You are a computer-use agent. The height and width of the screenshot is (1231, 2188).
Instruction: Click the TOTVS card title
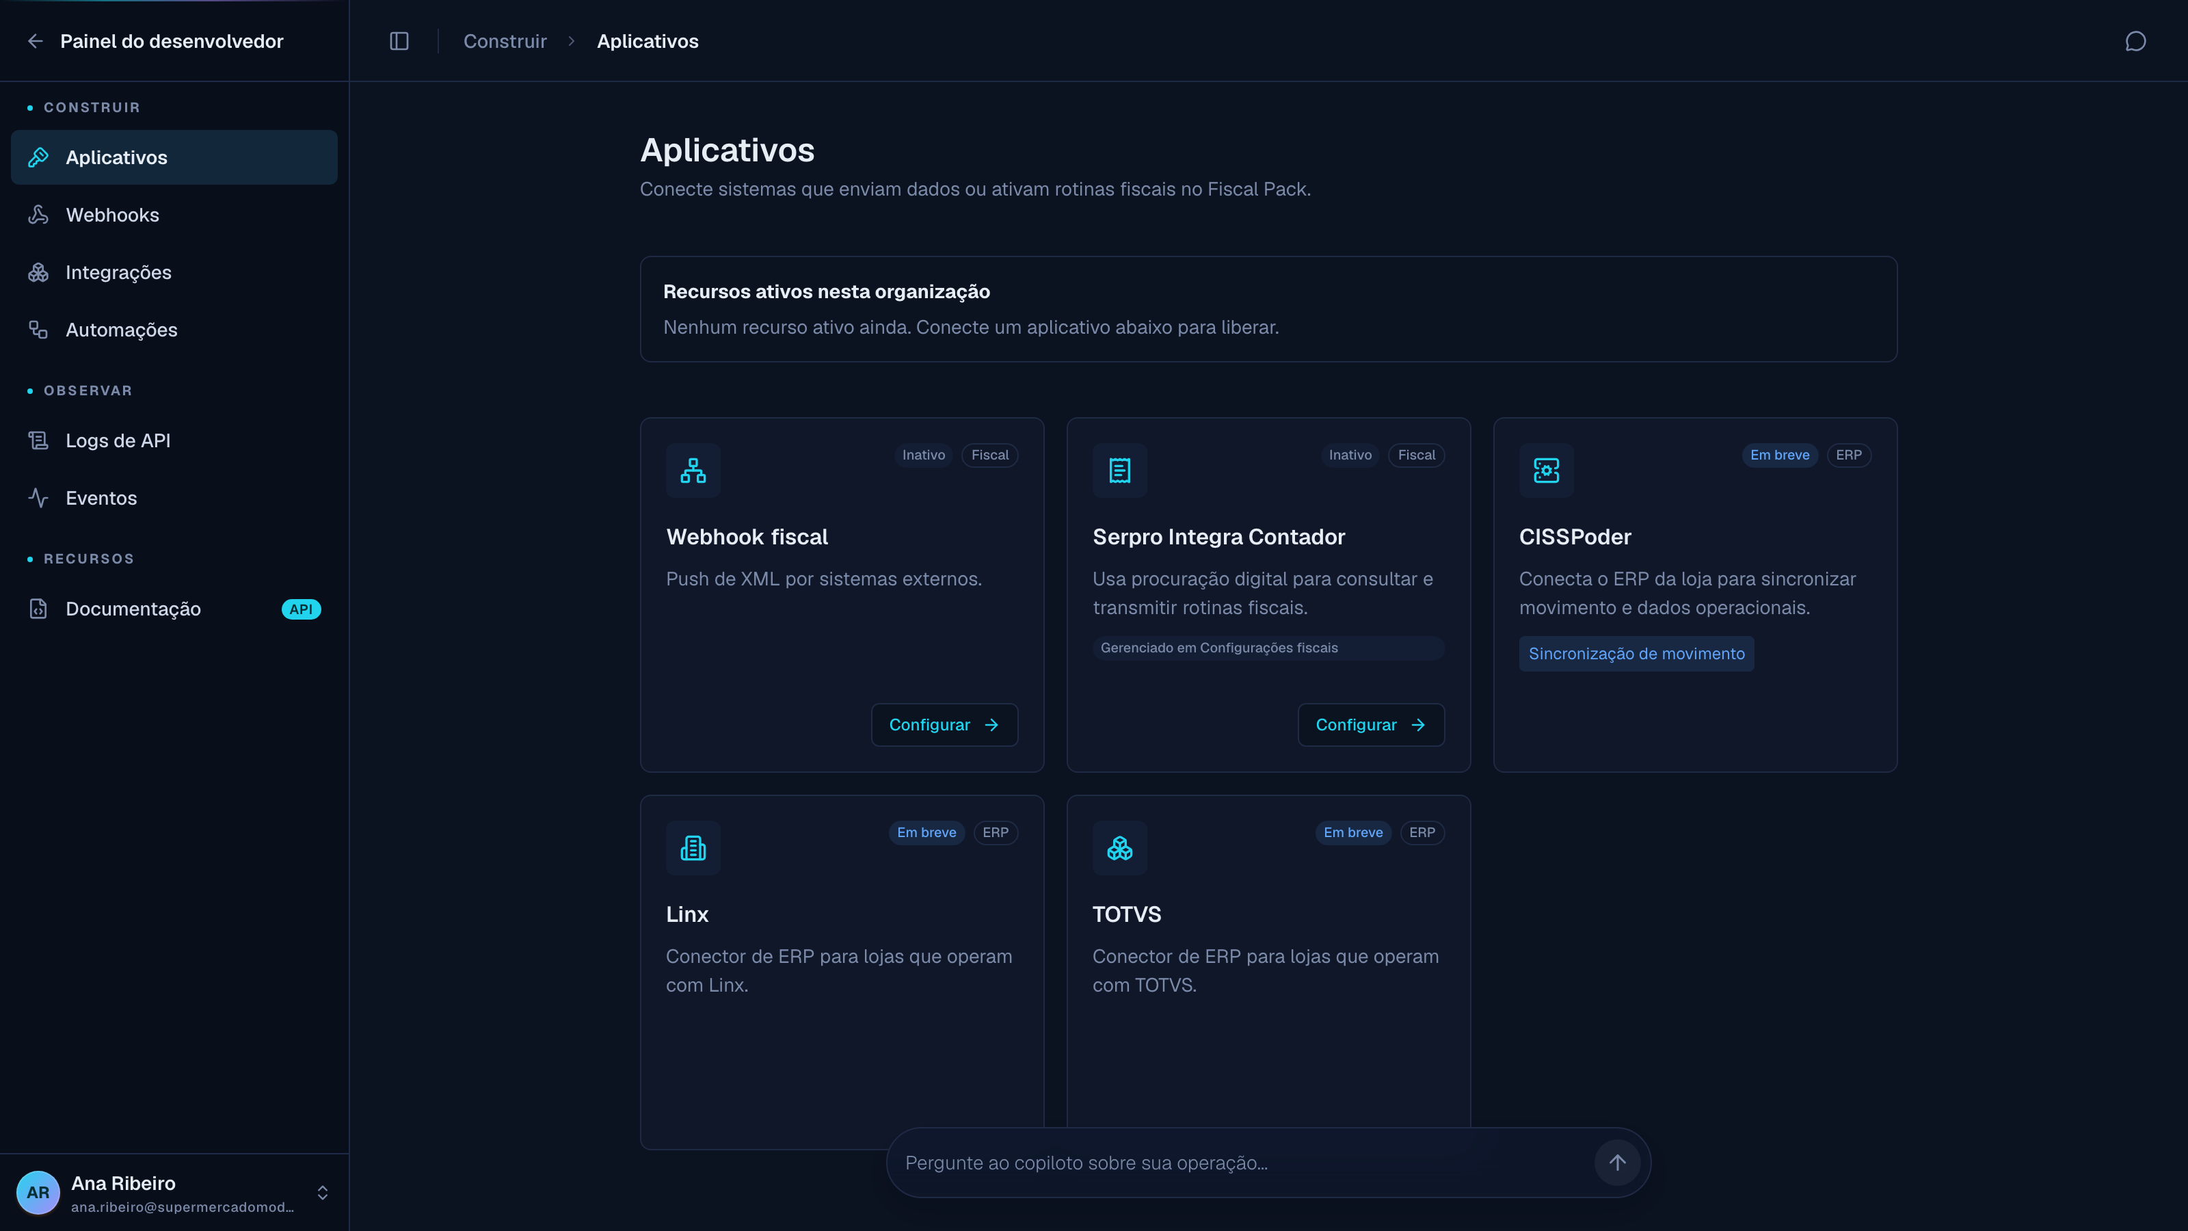point(1126,914)
